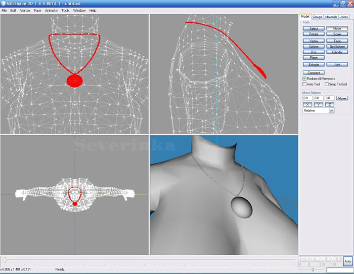
Task: Enable the Auto Tool checkbox
Action: 304,84
